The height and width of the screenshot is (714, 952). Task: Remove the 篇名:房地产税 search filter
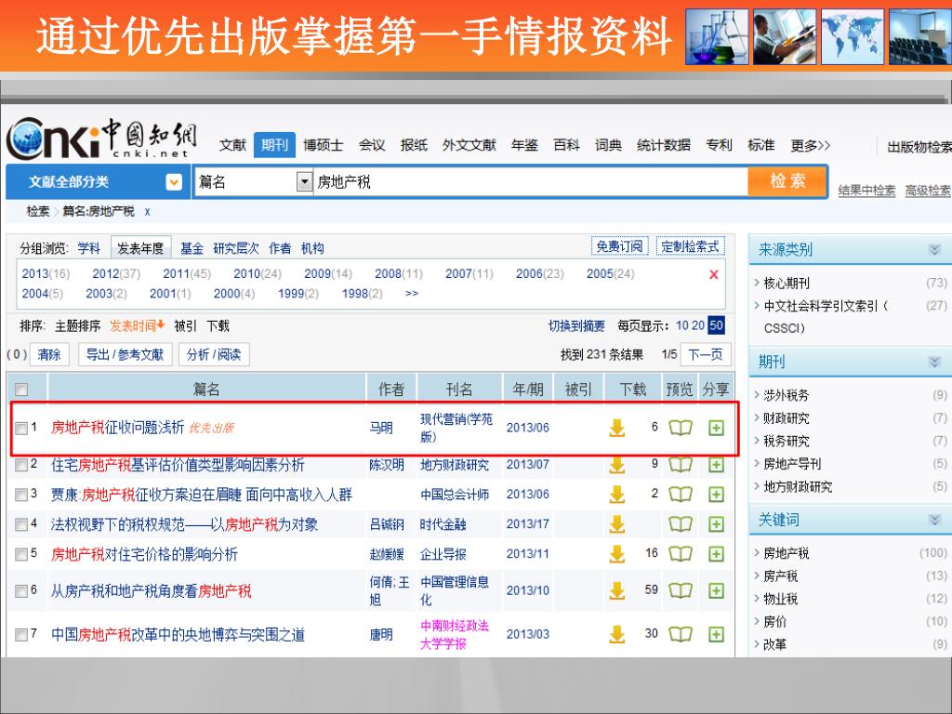(147, 212)
